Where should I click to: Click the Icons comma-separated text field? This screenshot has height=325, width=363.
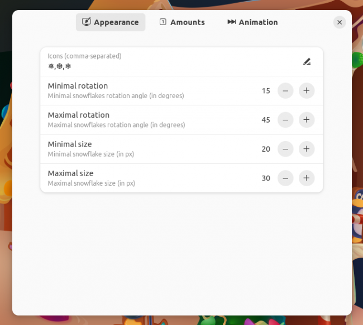point(181,62)
